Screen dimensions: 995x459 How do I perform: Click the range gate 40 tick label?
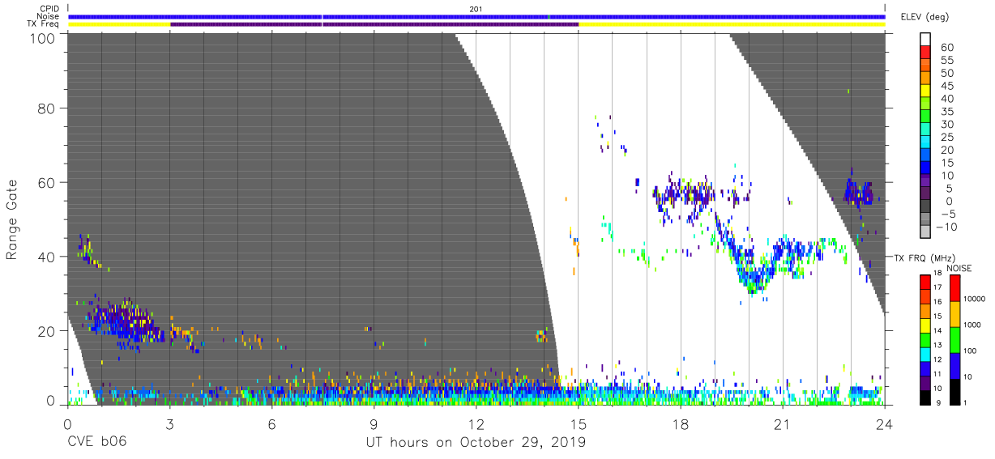[46, 257]
